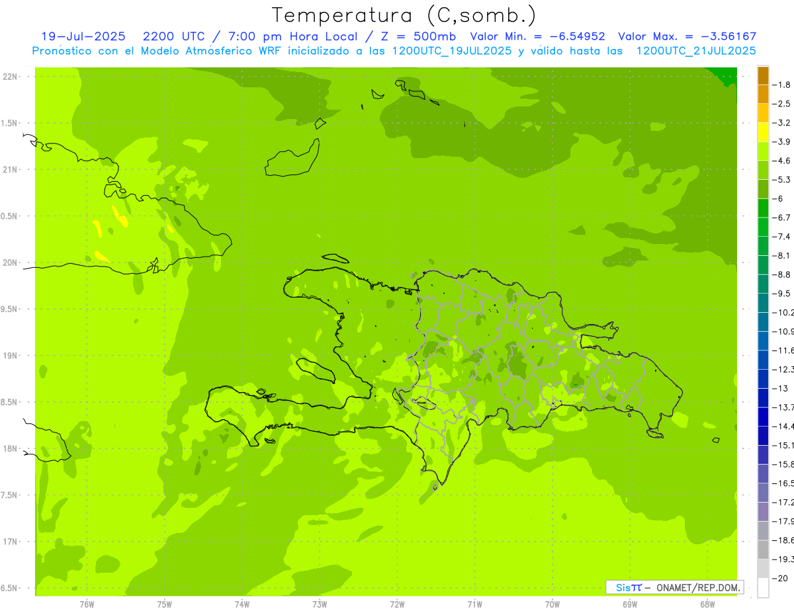
Task: Click the color bar label "-20"
Action: (x=780, y=578)
